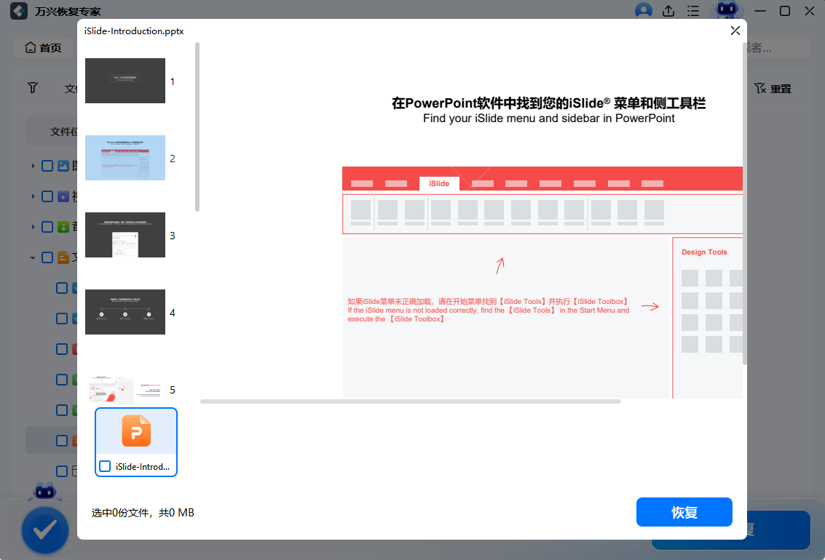This screenshot has width=825, height=560.
Task: Click the filter funnel icon on the left
Action: (32, 87)
